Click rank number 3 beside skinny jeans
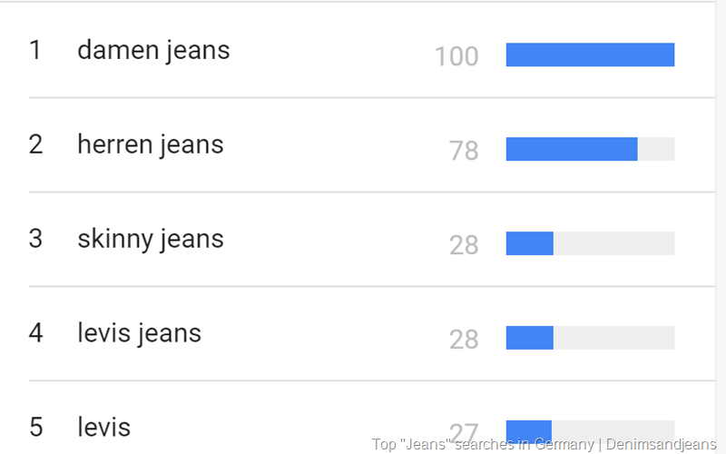This screenshot has width=726, height=454. (35, 240)
